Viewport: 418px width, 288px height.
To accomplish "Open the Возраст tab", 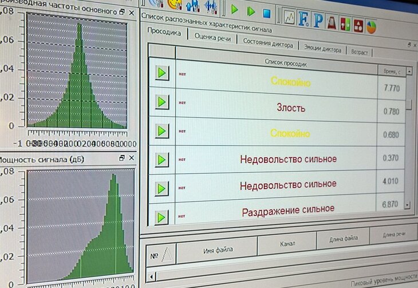I will pyautogui.click(x=360, y=53).
